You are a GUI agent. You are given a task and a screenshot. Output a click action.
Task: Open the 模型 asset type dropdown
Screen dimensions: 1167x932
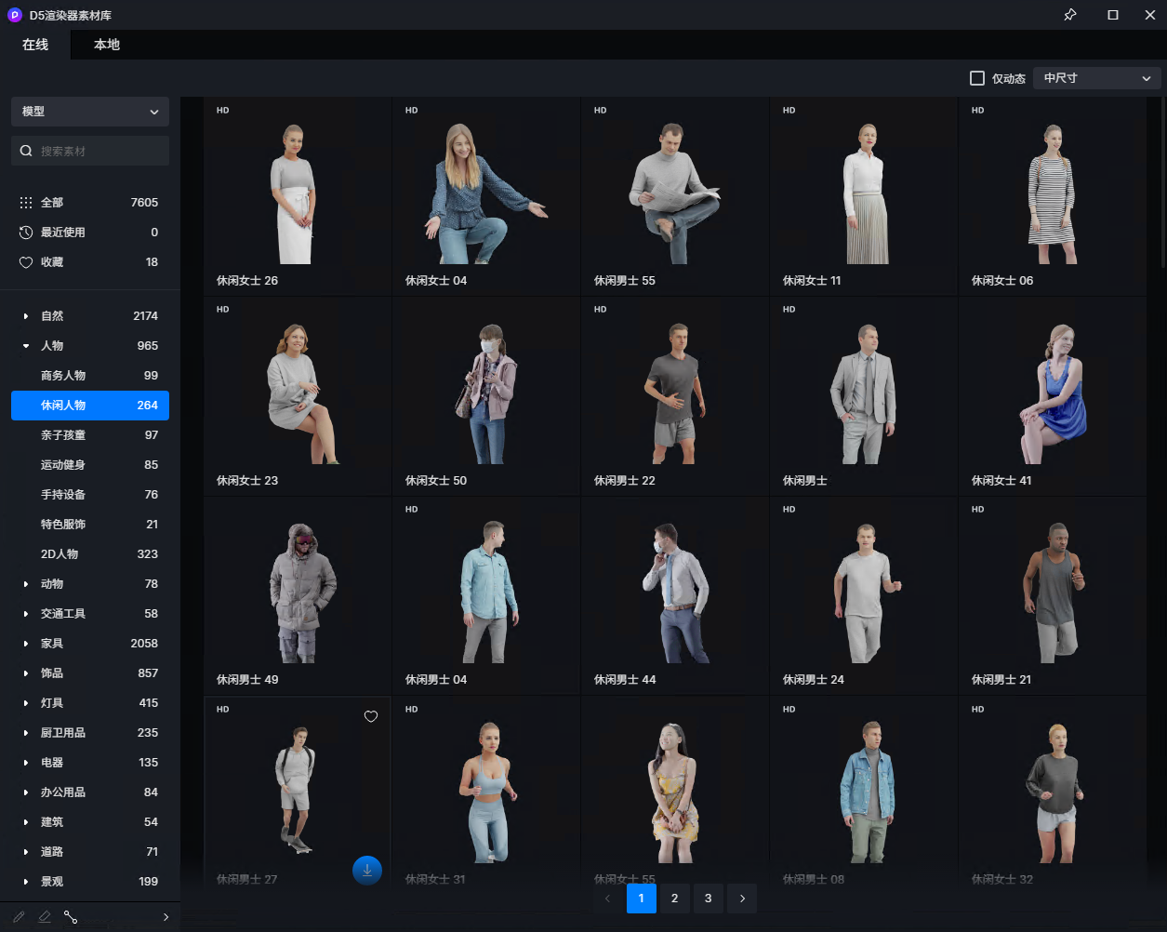90,112
